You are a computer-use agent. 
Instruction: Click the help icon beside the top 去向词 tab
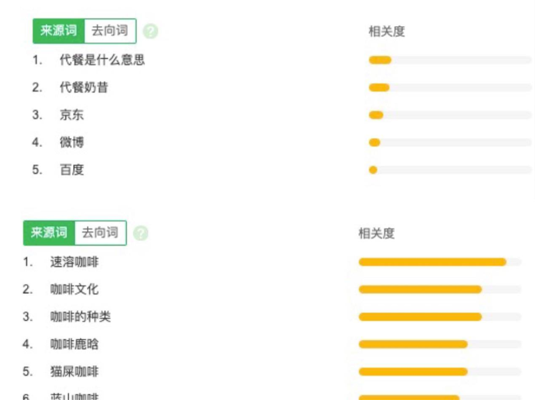(150, 32)
